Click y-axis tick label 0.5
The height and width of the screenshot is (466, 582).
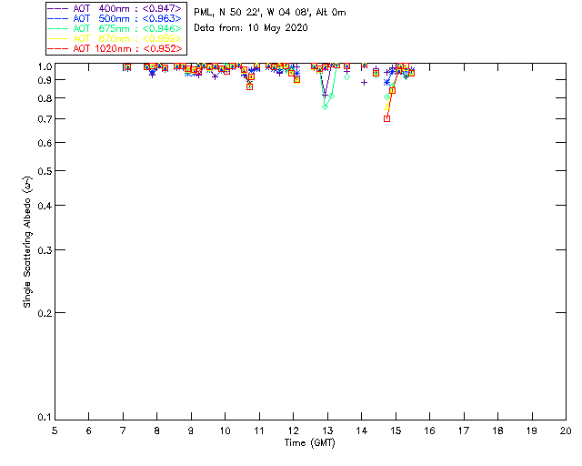[x=45, y=171]
